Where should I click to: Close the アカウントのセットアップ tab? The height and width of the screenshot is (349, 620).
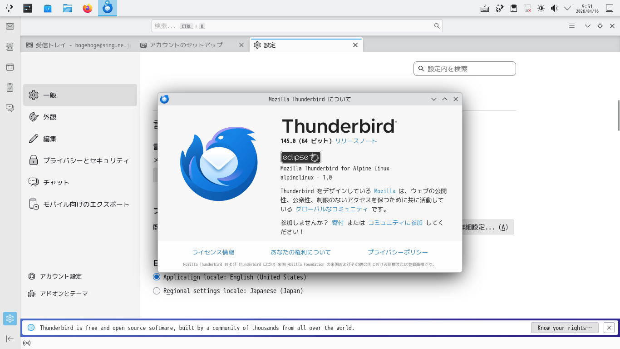[241, 45]
